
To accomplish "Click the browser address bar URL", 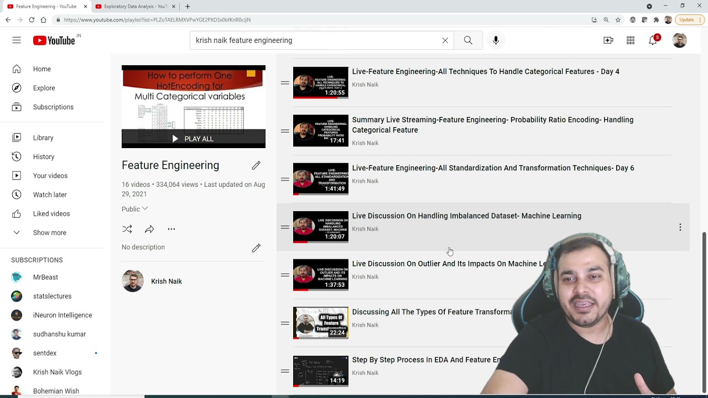I will click(157, 19).
